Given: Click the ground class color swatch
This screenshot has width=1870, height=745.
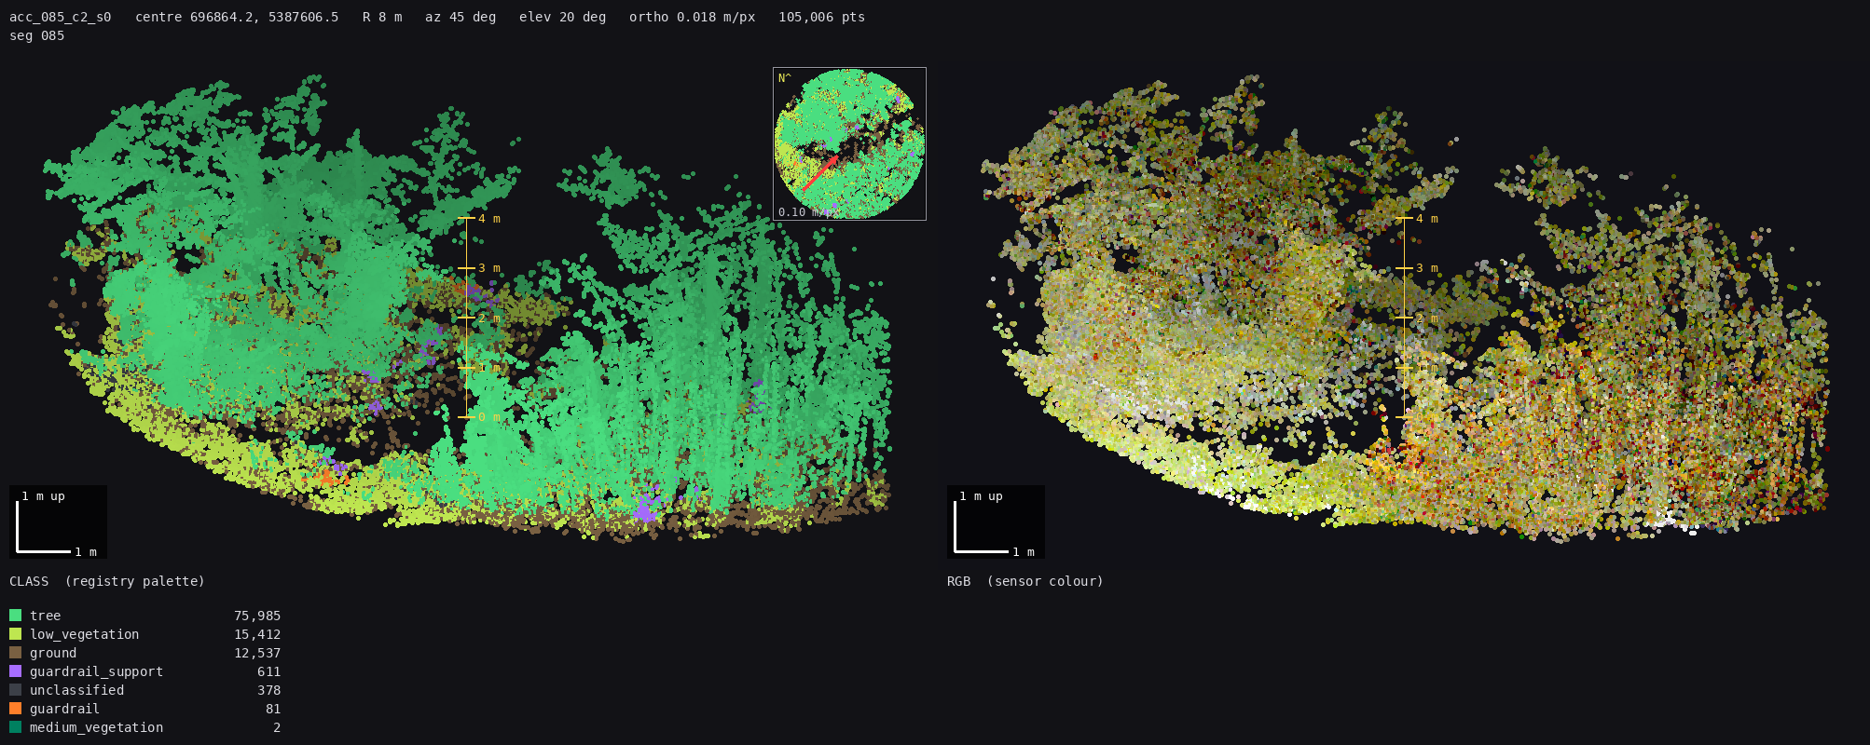Looking at the screenshot, I should (15, 653).
